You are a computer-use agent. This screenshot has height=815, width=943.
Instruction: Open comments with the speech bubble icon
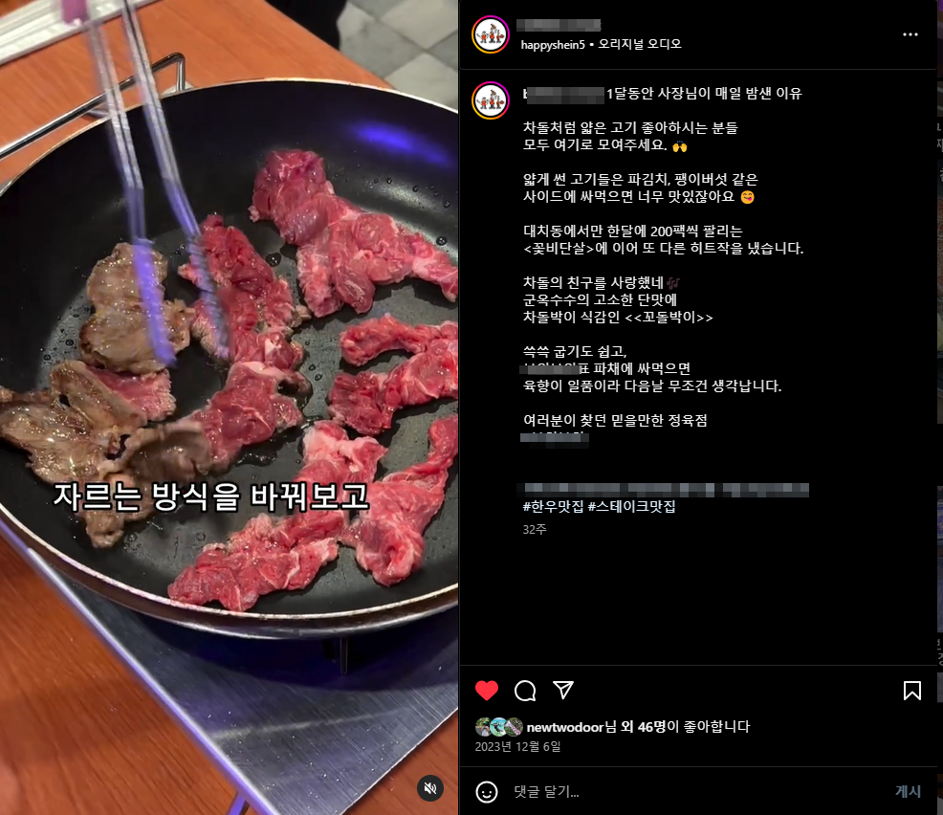click(x=525, y=691)
